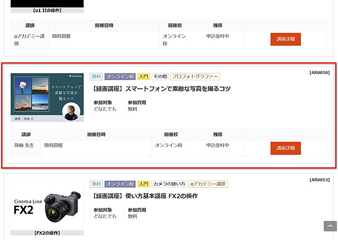The height and width of the screenshot is (240, 338).
Task: Select the オンライン校 tag on the smartphone course
Action: pos(119,77)
